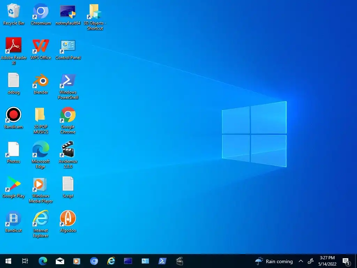Image resolution: width=357 pixels, height=268 pixels.
Task: Select the debug text file icon
Action: pos(14,84)
